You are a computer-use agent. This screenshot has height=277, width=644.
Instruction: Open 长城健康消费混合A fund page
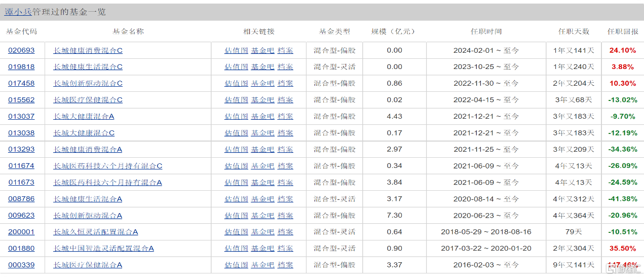click(x=88, y=149)
